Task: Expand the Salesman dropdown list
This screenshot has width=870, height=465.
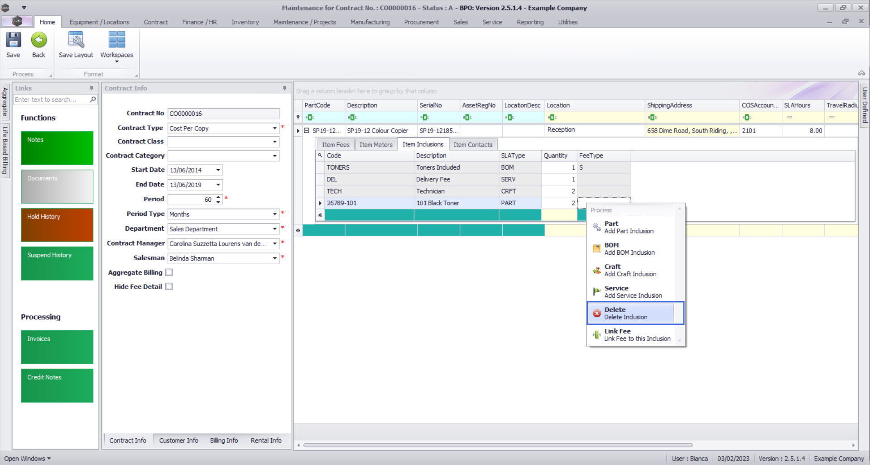Action: 274,258
